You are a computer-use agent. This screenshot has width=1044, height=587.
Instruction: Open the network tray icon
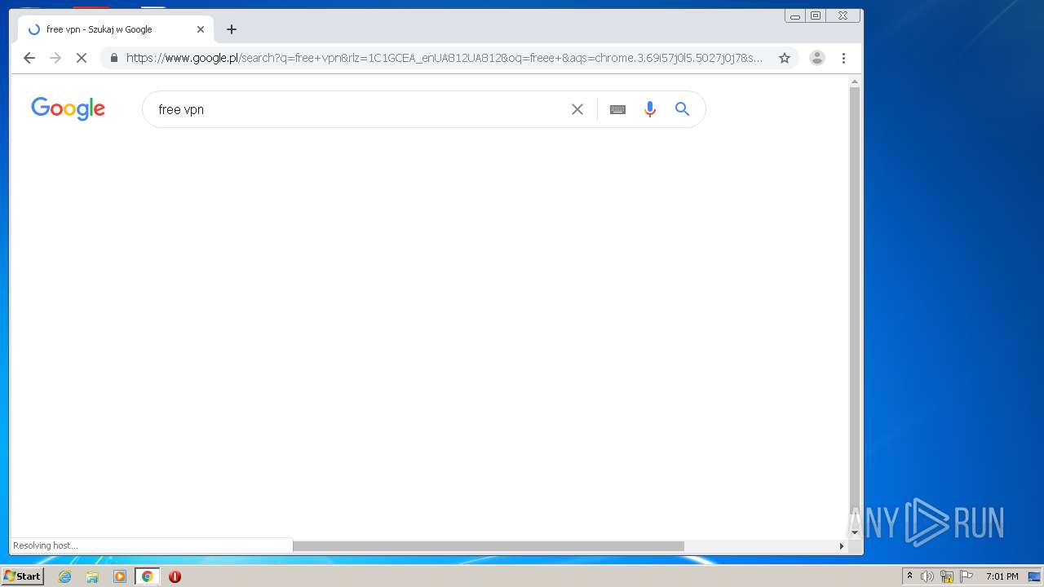(x=947, y=576)
